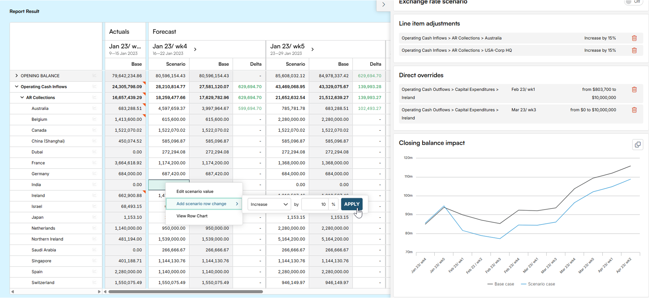Delete the Australia line item adjustment

pyautogui.click(x=634, y=38)
